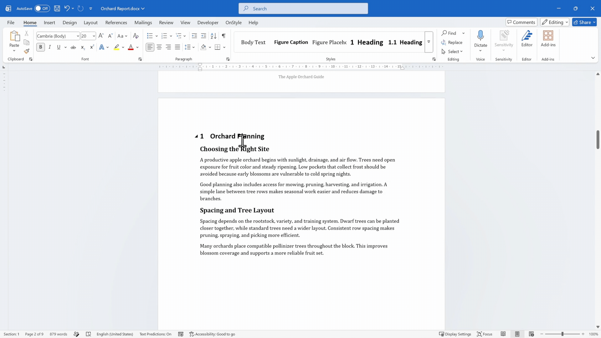Decrease font size icon
Image resolution: width=601 pixels, height=338 pixels.
[x=110, y=36]
